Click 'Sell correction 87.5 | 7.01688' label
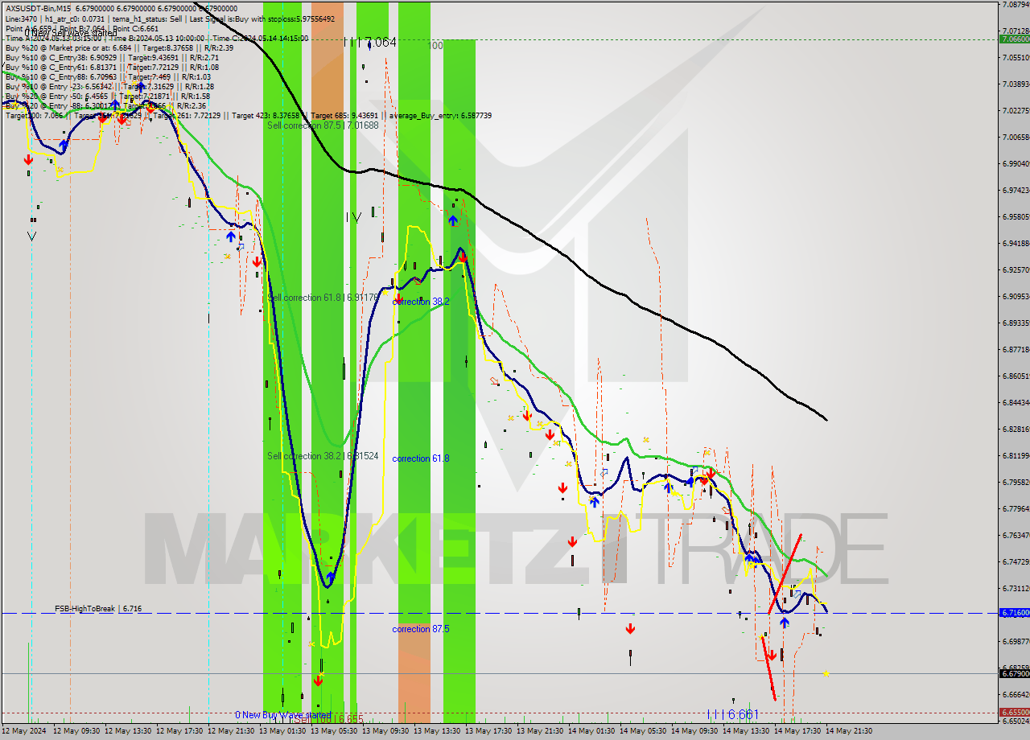Screen dimensions: 1030x740 pos(323,125)
